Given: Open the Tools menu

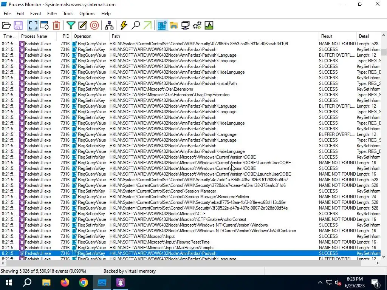Looking at the screenshot, I should (68, 14).
